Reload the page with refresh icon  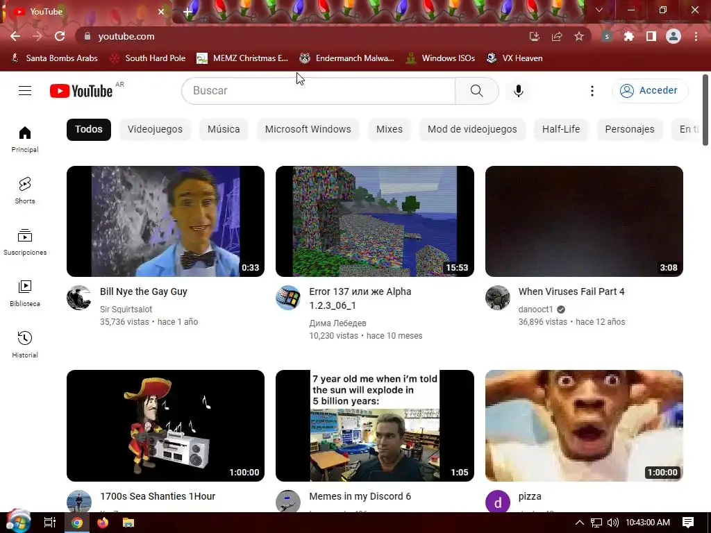point(60,36)
